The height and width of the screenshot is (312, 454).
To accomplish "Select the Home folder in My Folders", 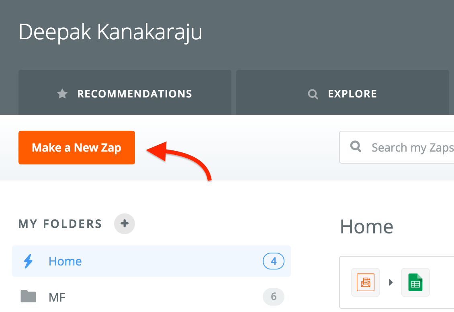I will pyautogui.click(x=151, y=261).
